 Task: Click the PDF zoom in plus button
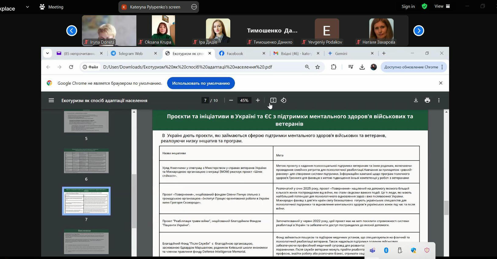258,100
